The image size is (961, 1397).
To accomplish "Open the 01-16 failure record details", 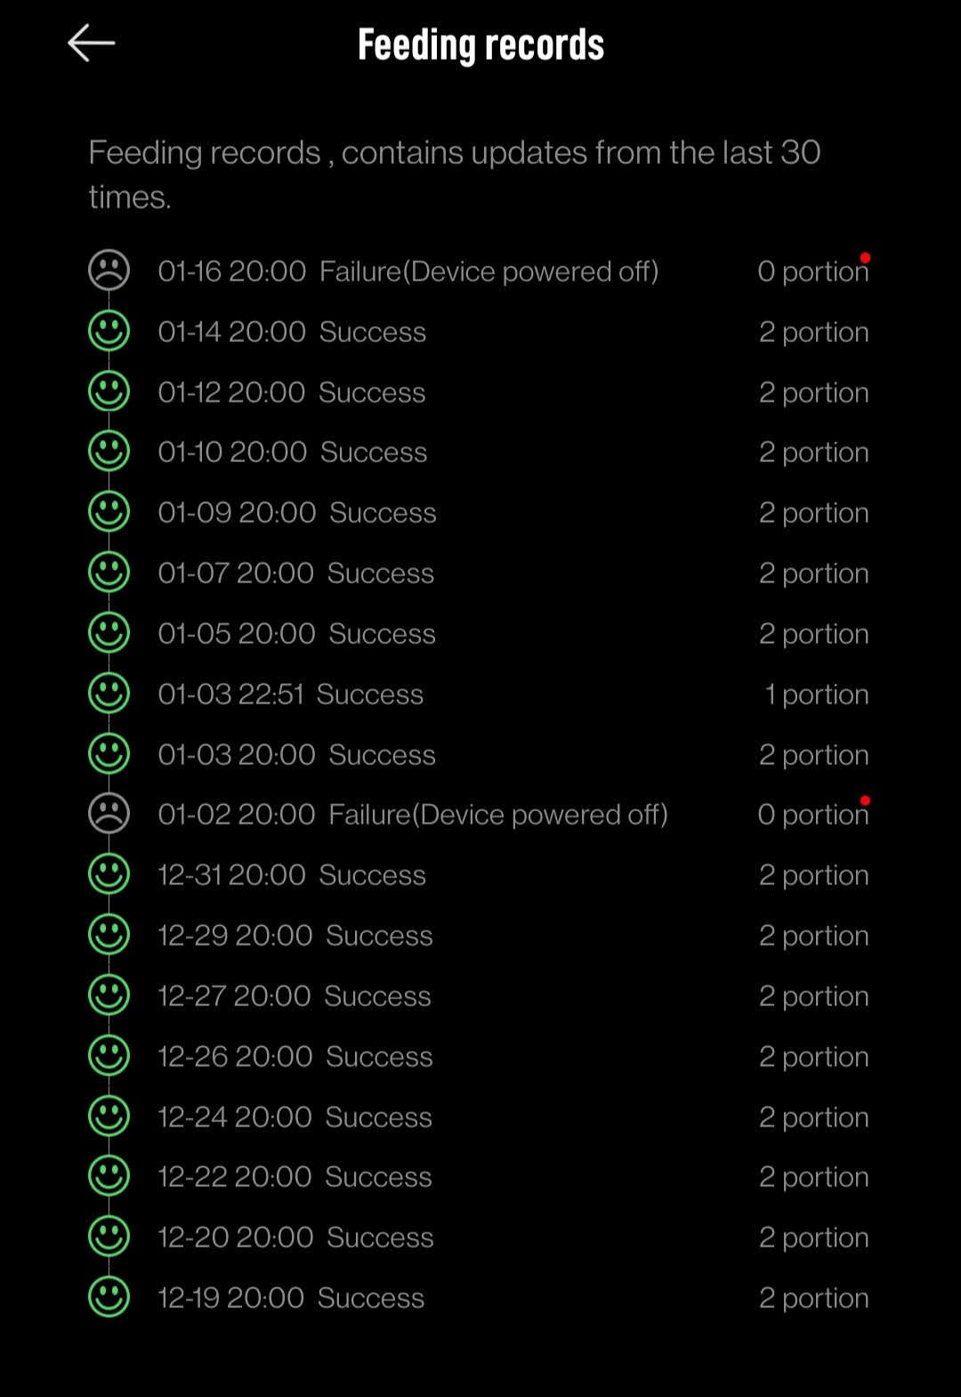I will point(409,271).
